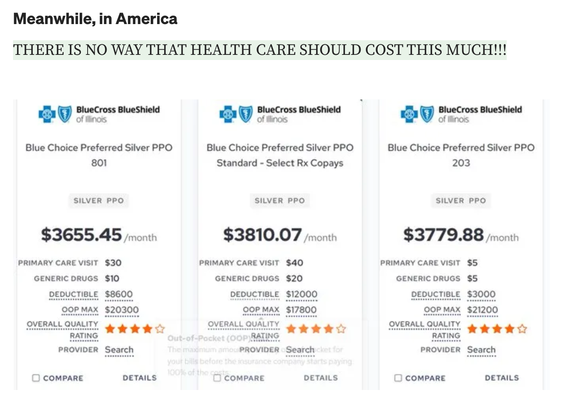Click BlueCross BlueShield logo on plan 203
562x420 pixels.
click(461, 114)
